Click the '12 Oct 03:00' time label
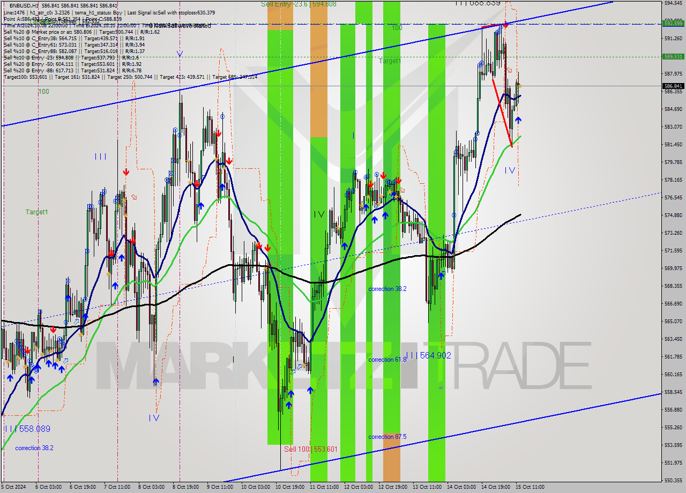This screenshot has width=686, height=493. click(359, 487)
